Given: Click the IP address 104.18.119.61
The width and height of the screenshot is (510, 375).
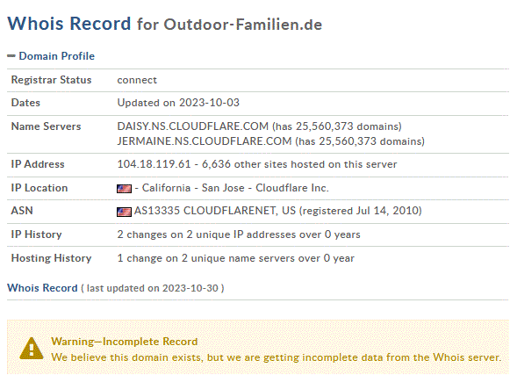Looking at the screenshot, I should point(154,164).
